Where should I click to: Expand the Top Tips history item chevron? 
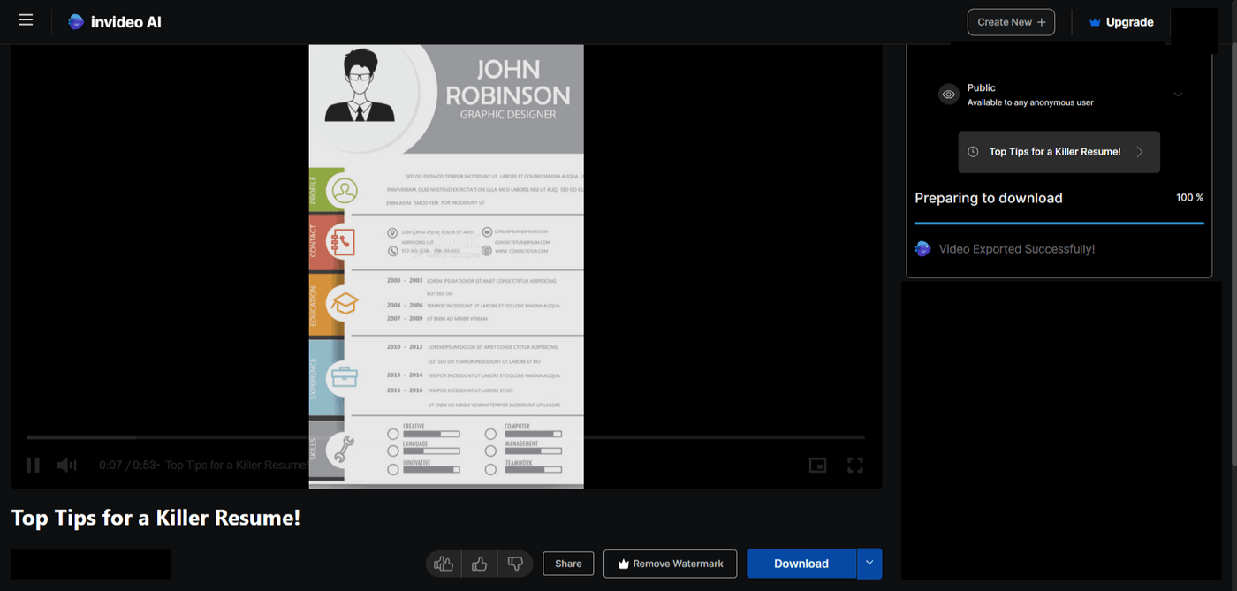1140,152
